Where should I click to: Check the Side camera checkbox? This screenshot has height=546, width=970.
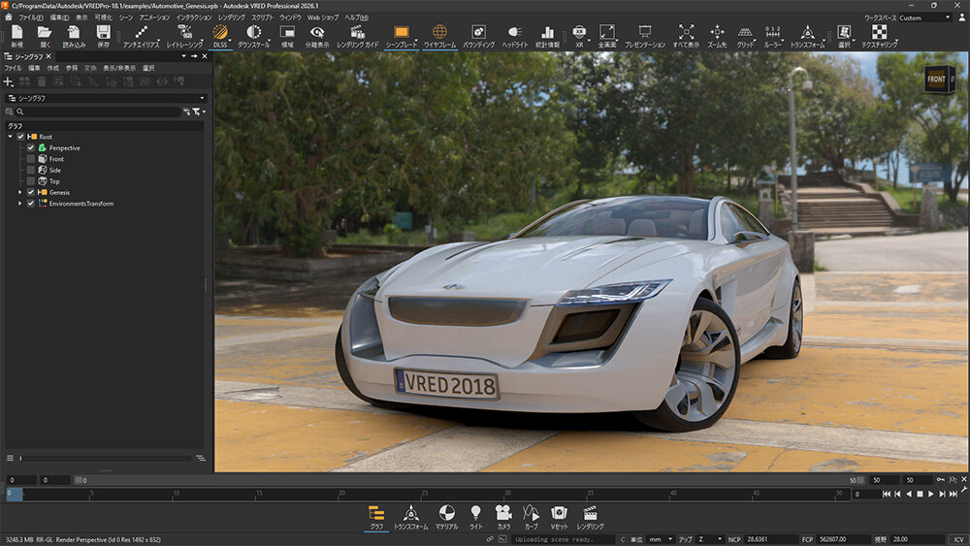coord(30,170)
